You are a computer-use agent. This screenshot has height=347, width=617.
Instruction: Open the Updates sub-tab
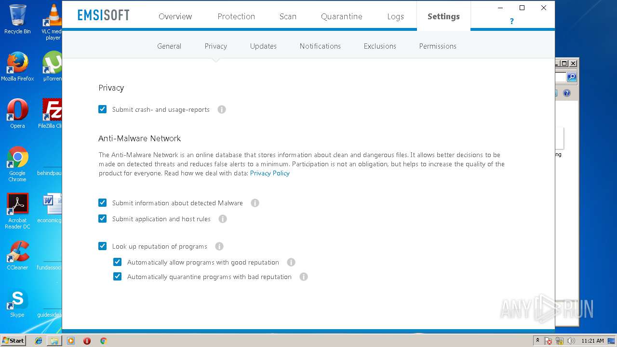click(x=263, y=46)
